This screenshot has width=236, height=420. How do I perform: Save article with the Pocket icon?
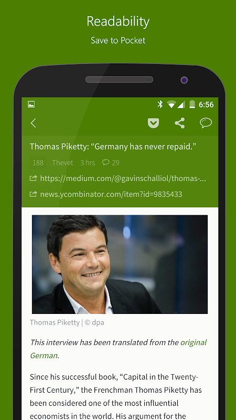(x=153, y=123)
